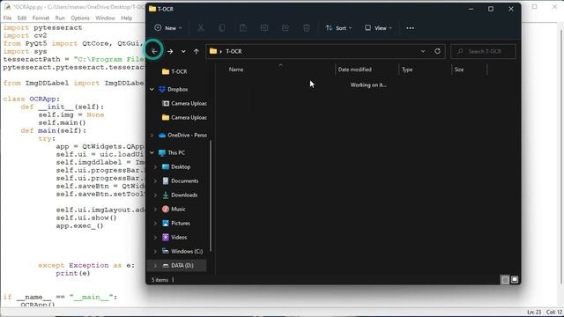The height and width of the screenshot is (317, 564).
Task: Go up one folder level arrow
Action: pos(196,51)
